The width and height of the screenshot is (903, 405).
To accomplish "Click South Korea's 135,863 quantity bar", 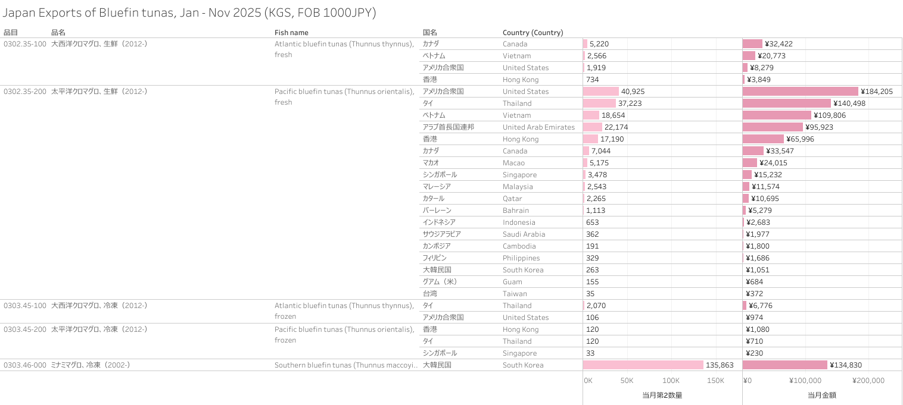I will [643, 365].
